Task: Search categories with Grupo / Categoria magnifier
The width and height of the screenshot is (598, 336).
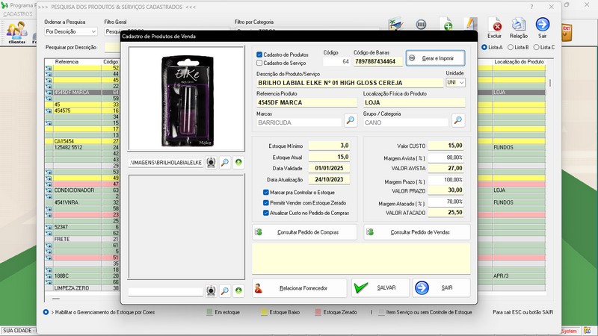Action: click(458, 120)
